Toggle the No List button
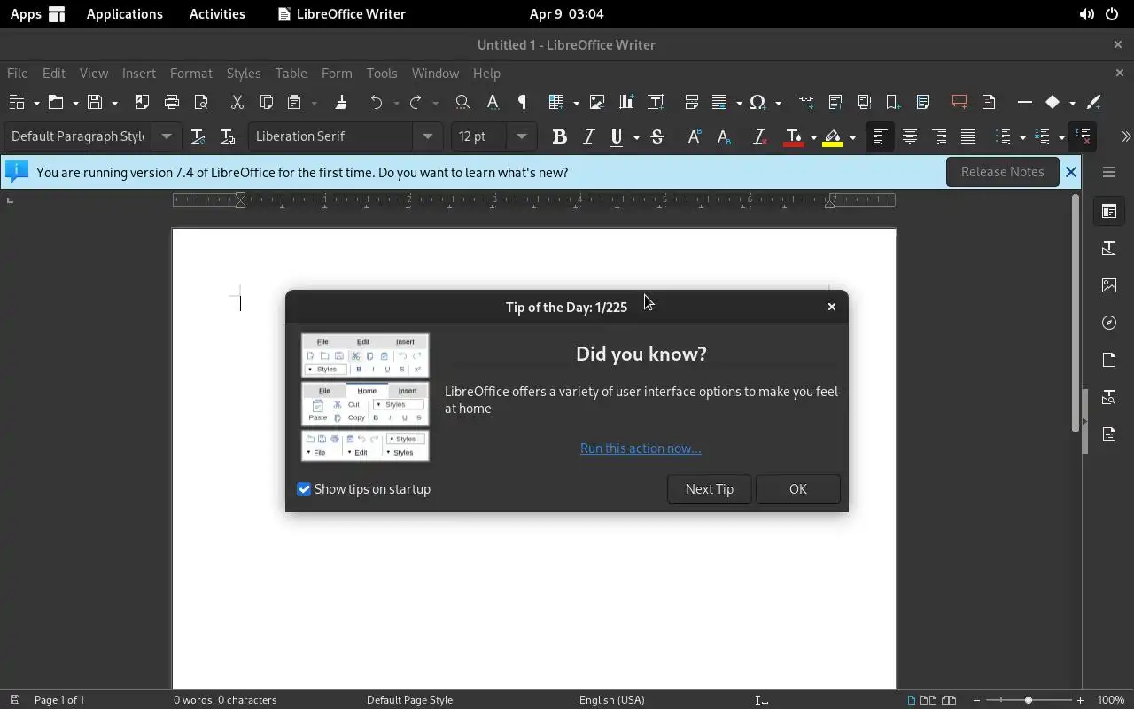The image size is (1134, 709). pos(1083,136)
